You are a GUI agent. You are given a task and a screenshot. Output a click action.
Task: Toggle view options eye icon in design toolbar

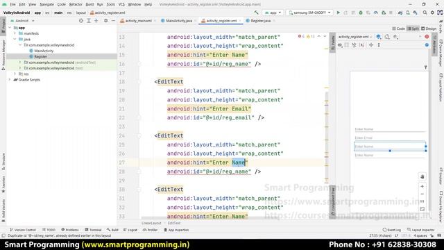(x=340, y=45)
